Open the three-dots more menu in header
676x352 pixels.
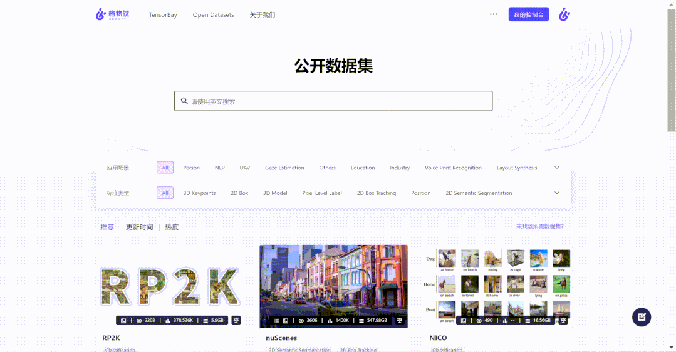[493, 14]
